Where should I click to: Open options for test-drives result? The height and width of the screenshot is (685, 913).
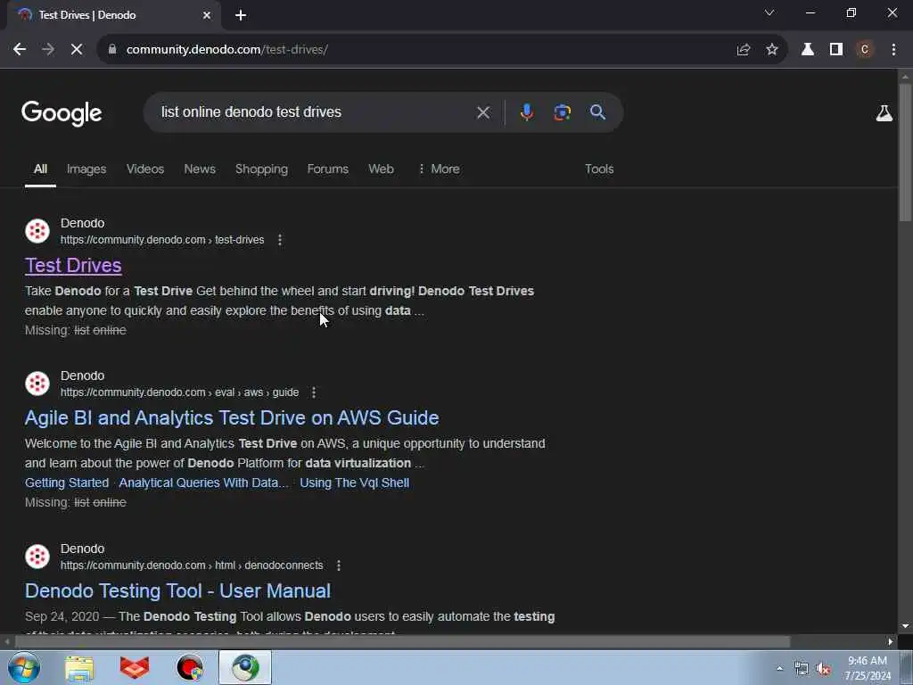tap(280, 240)
